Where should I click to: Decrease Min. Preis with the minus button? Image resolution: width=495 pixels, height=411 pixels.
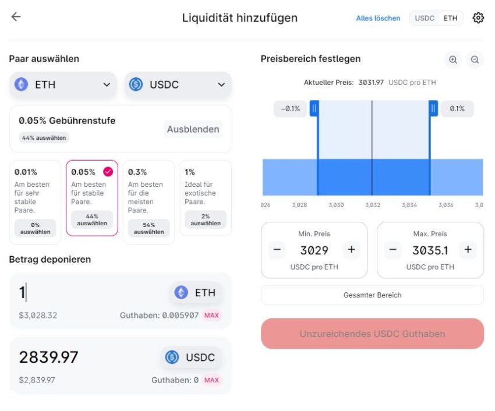(277, 250)
